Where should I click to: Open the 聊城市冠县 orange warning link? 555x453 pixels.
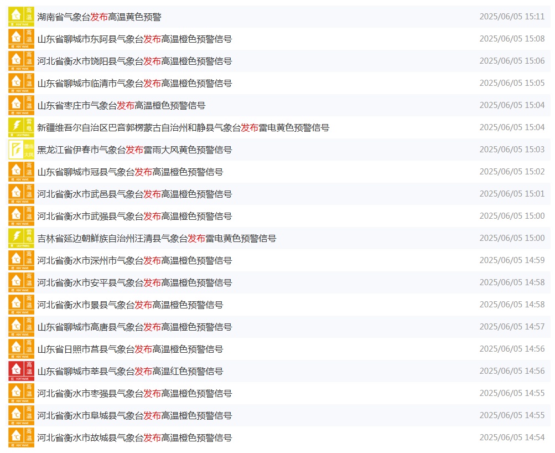pyautogui.click(x=130, y=172)
